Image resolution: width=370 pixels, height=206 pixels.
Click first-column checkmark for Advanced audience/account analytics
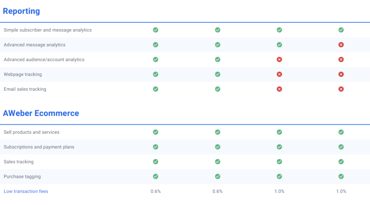tap(155, 60)
